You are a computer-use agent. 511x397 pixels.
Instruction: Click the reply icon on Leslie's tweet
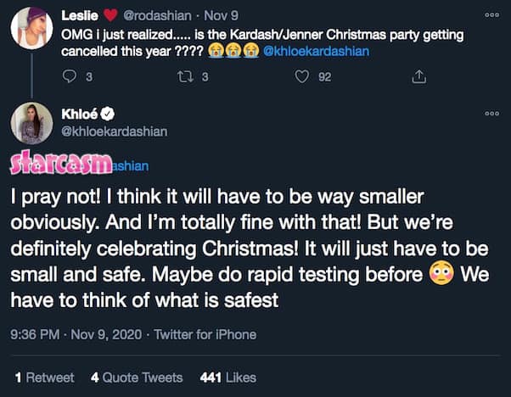[71, 77]
